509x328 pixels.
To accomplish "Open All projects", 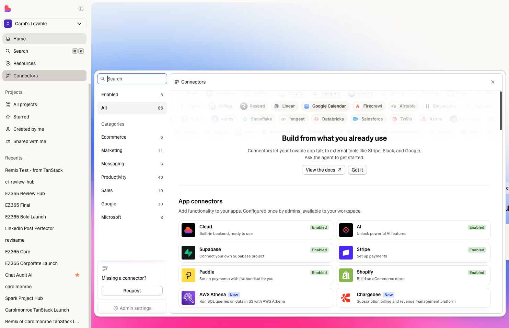I will (44, 104).
